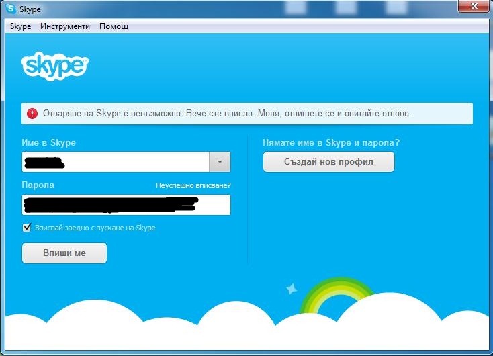Click Създай нов профил button

328,162
